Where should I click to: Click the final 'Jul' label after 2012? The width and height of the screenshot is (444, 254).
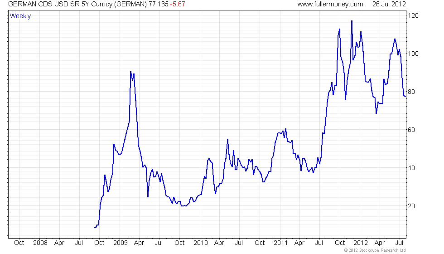399,243
